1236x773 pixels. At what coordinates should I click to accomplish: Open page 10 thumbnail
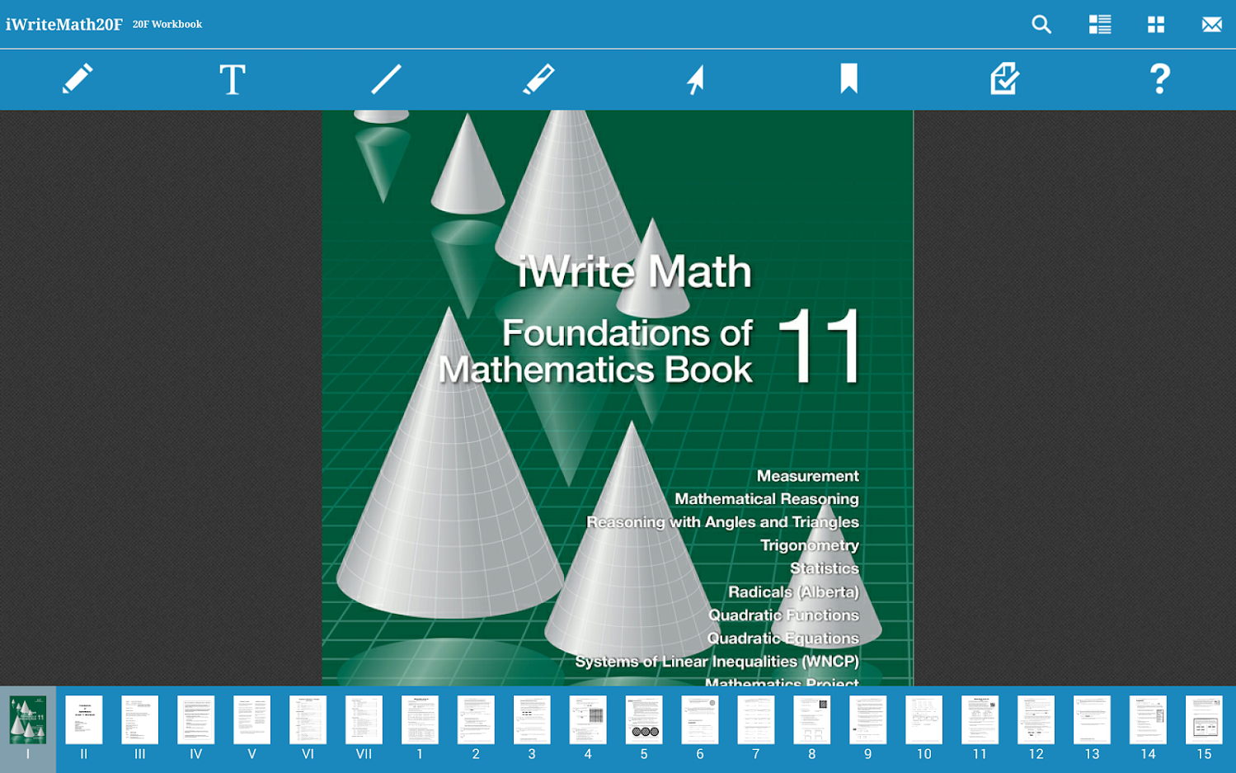[923, 719]
